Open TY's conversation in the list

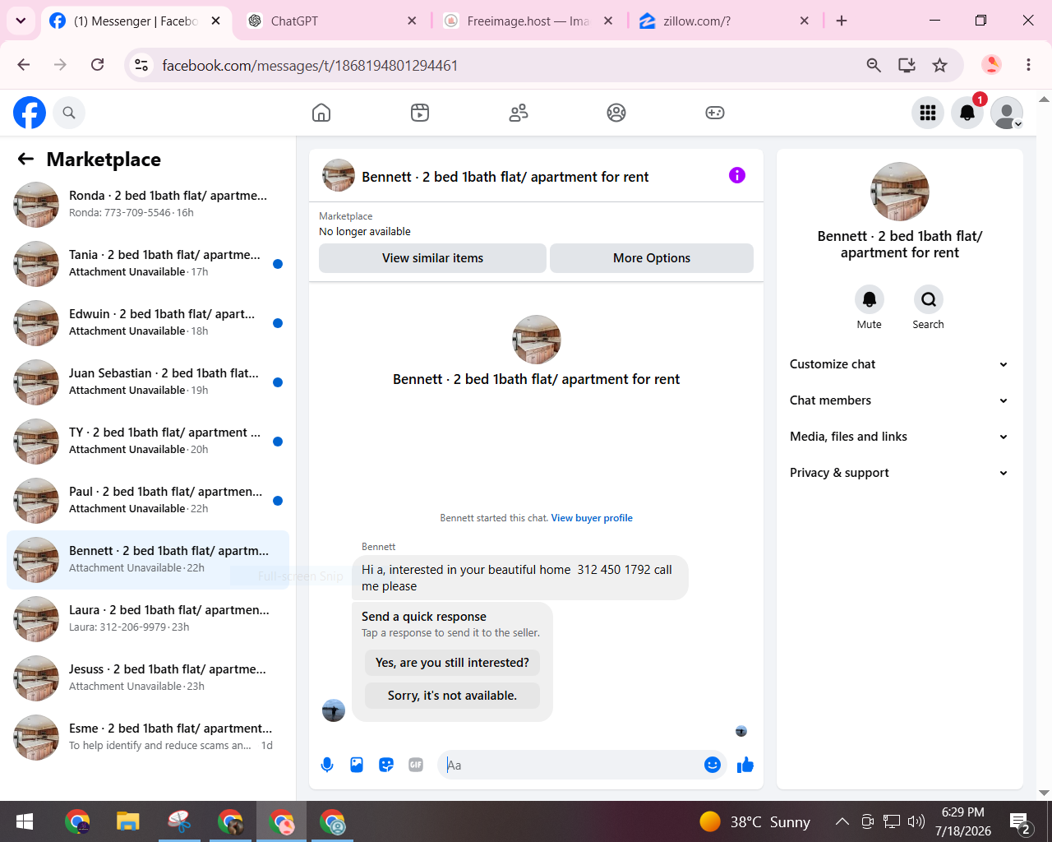coord(148,442)
